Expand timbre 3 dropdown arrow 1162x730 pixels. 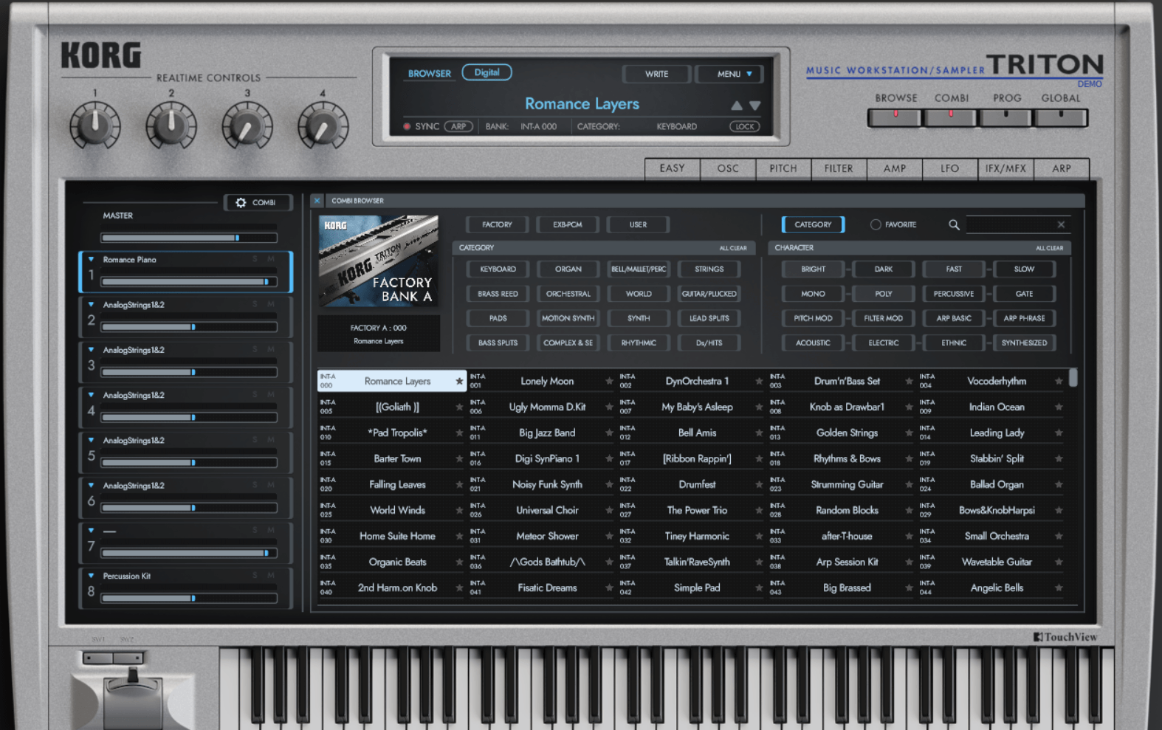(x=91, y=350)
